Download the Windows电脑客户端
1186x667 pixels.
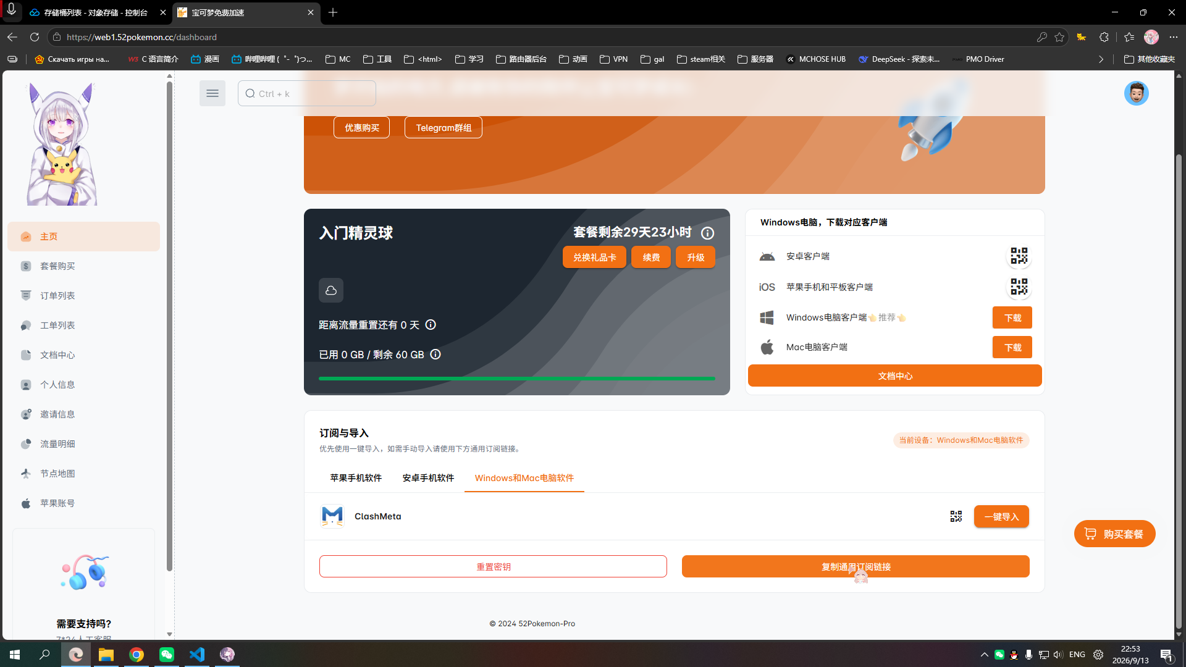coord(1012,317)
